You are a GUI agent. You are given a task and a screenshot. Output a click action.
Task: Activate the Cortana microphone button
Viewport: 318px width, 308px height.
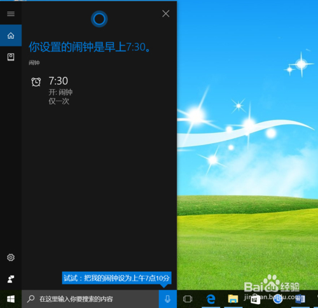168,299
